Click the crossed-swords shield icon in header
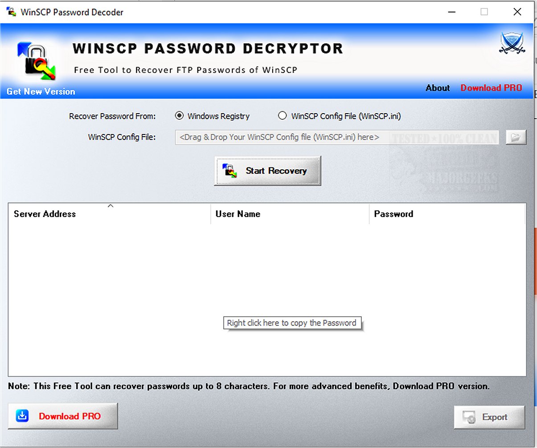This screenshot has width=537, height=448. (512, 44)
